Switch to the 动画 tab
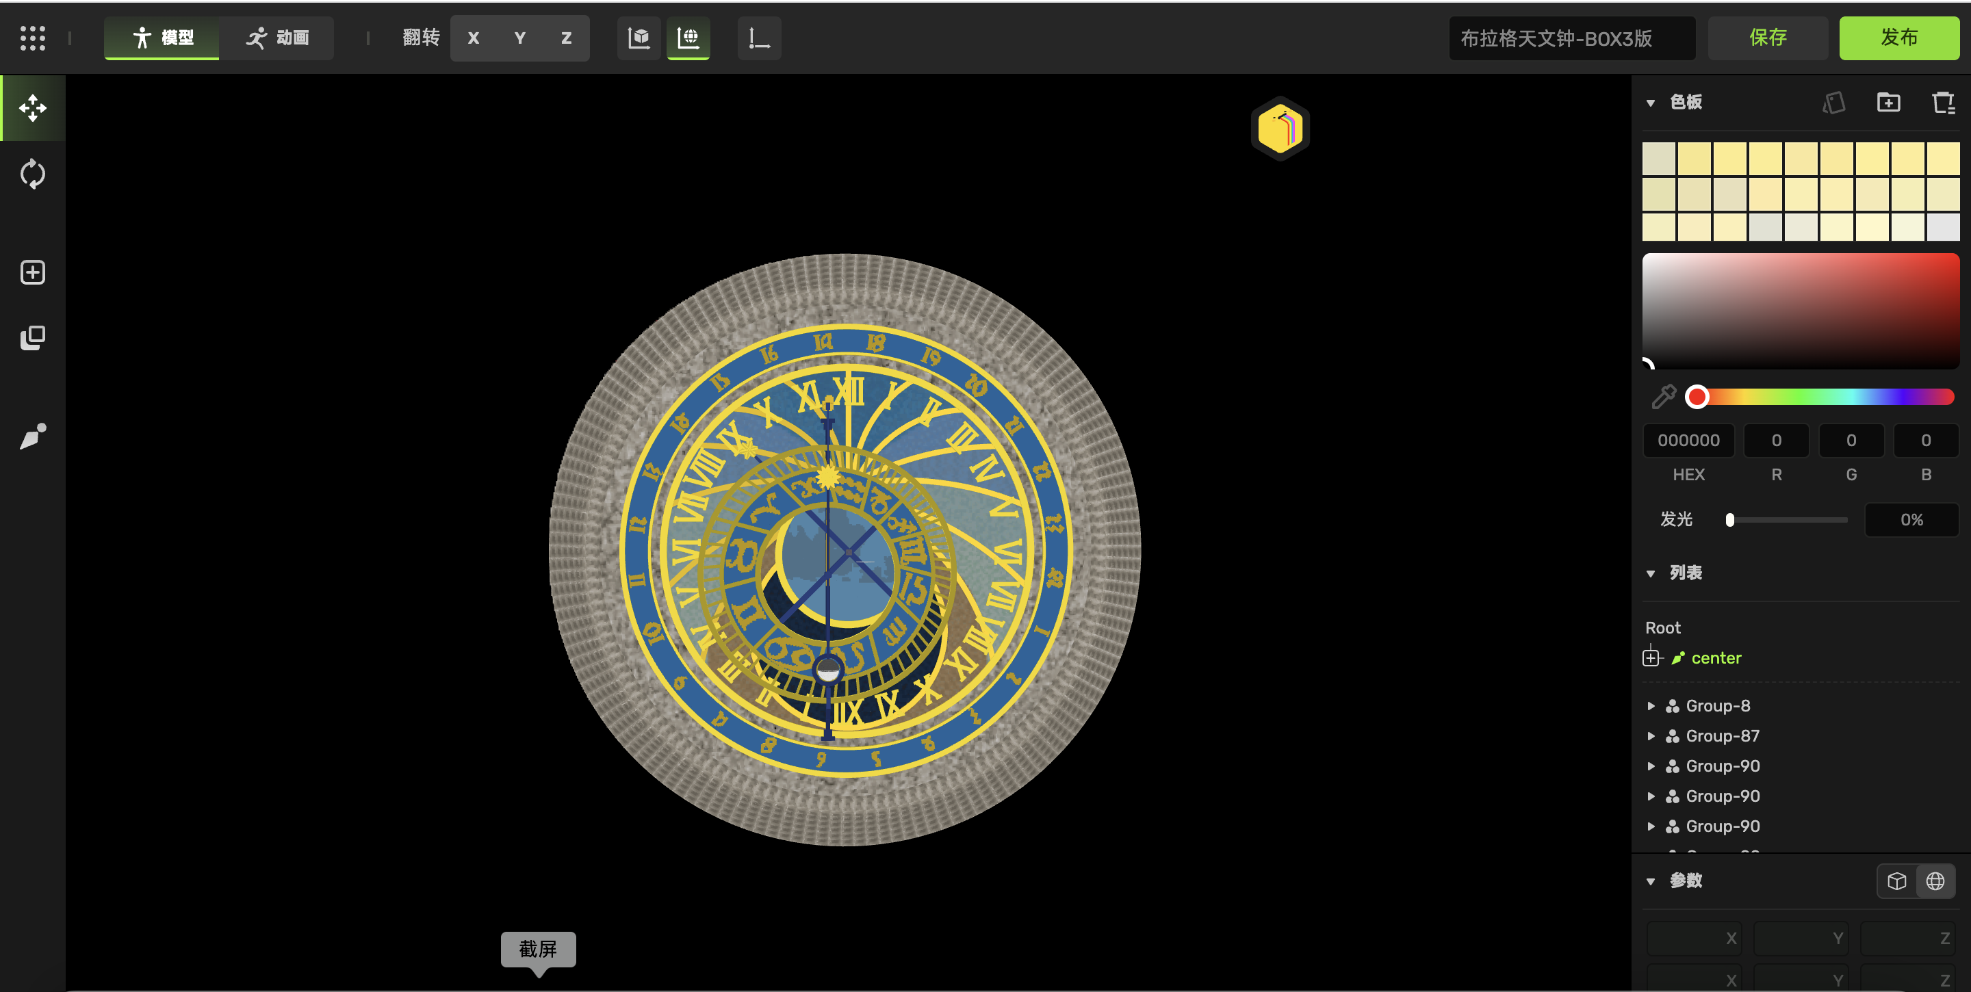The width and height of the screenshot is (1971, 992). pos(277,38)
